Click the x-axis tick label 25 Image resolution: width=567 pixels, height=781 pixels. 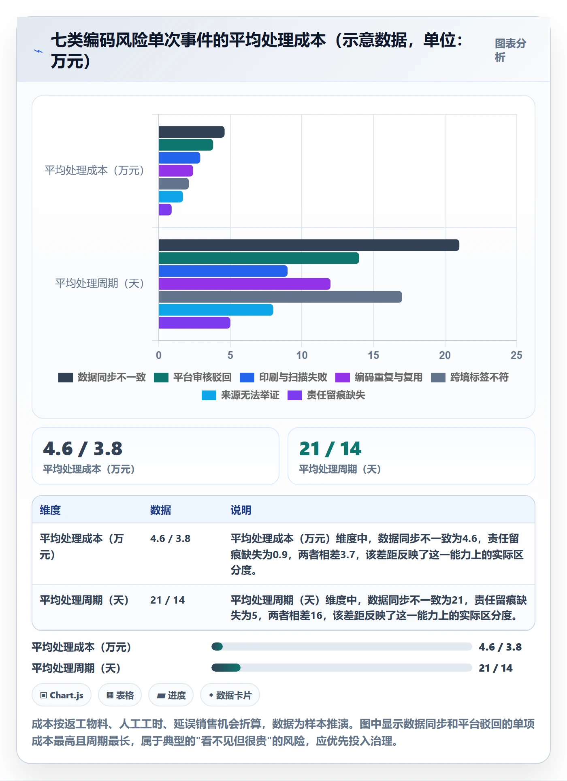click(x=516, y=355)
